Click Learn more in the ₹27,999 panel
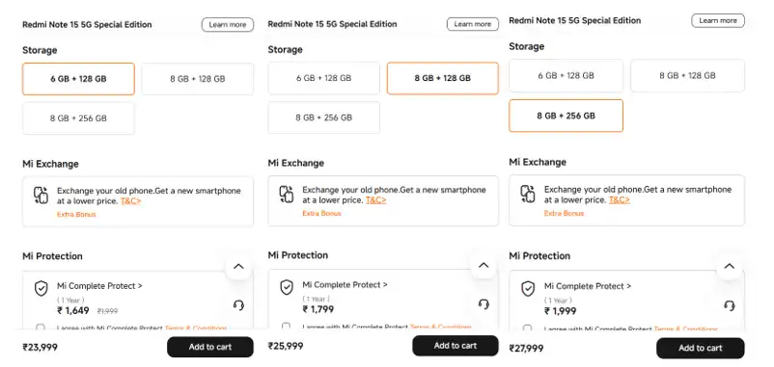 (x=718, y=20)
